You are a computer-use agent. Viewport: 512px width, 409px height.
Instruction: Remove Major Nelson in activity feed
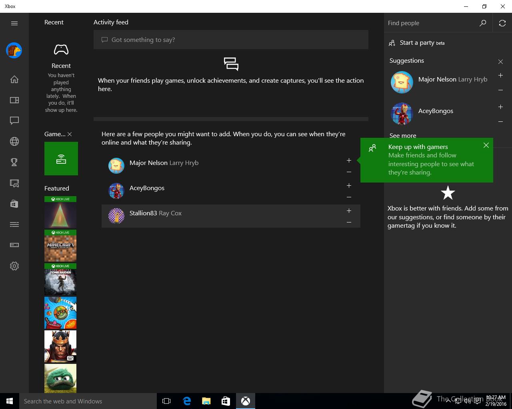[x=349, y=172]
